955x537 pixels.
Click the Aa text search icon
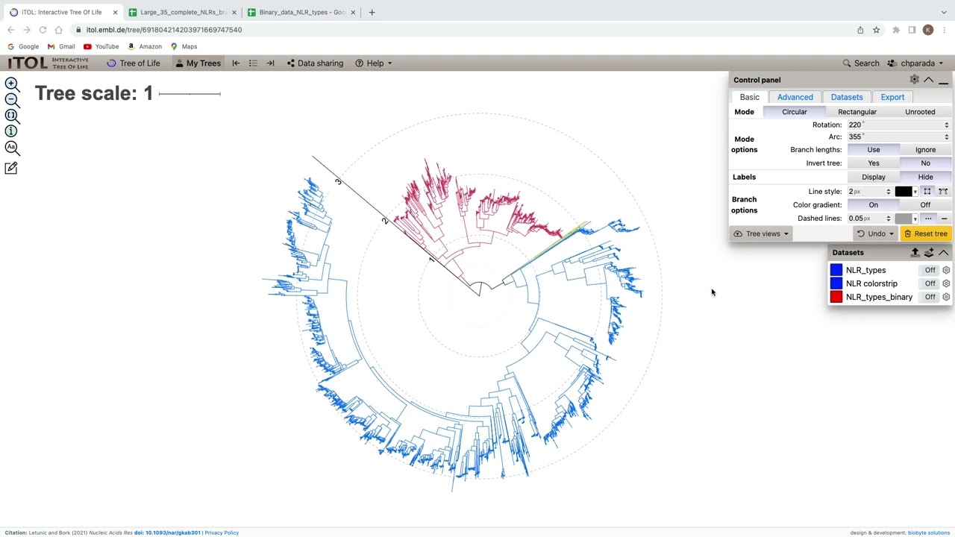coord(11,148)
